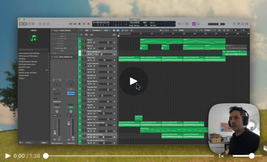Record-enable the Strings Soft Entrance track
Viewport: 267px width, 162px height.
[x=94, y=137]
